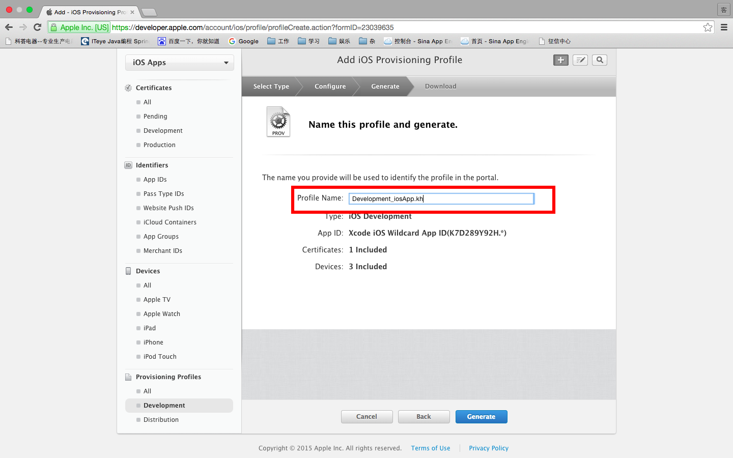This screenshot has height=458, width=733.
Task: Open Chrome hamburger menu
Action: (724, 27)
